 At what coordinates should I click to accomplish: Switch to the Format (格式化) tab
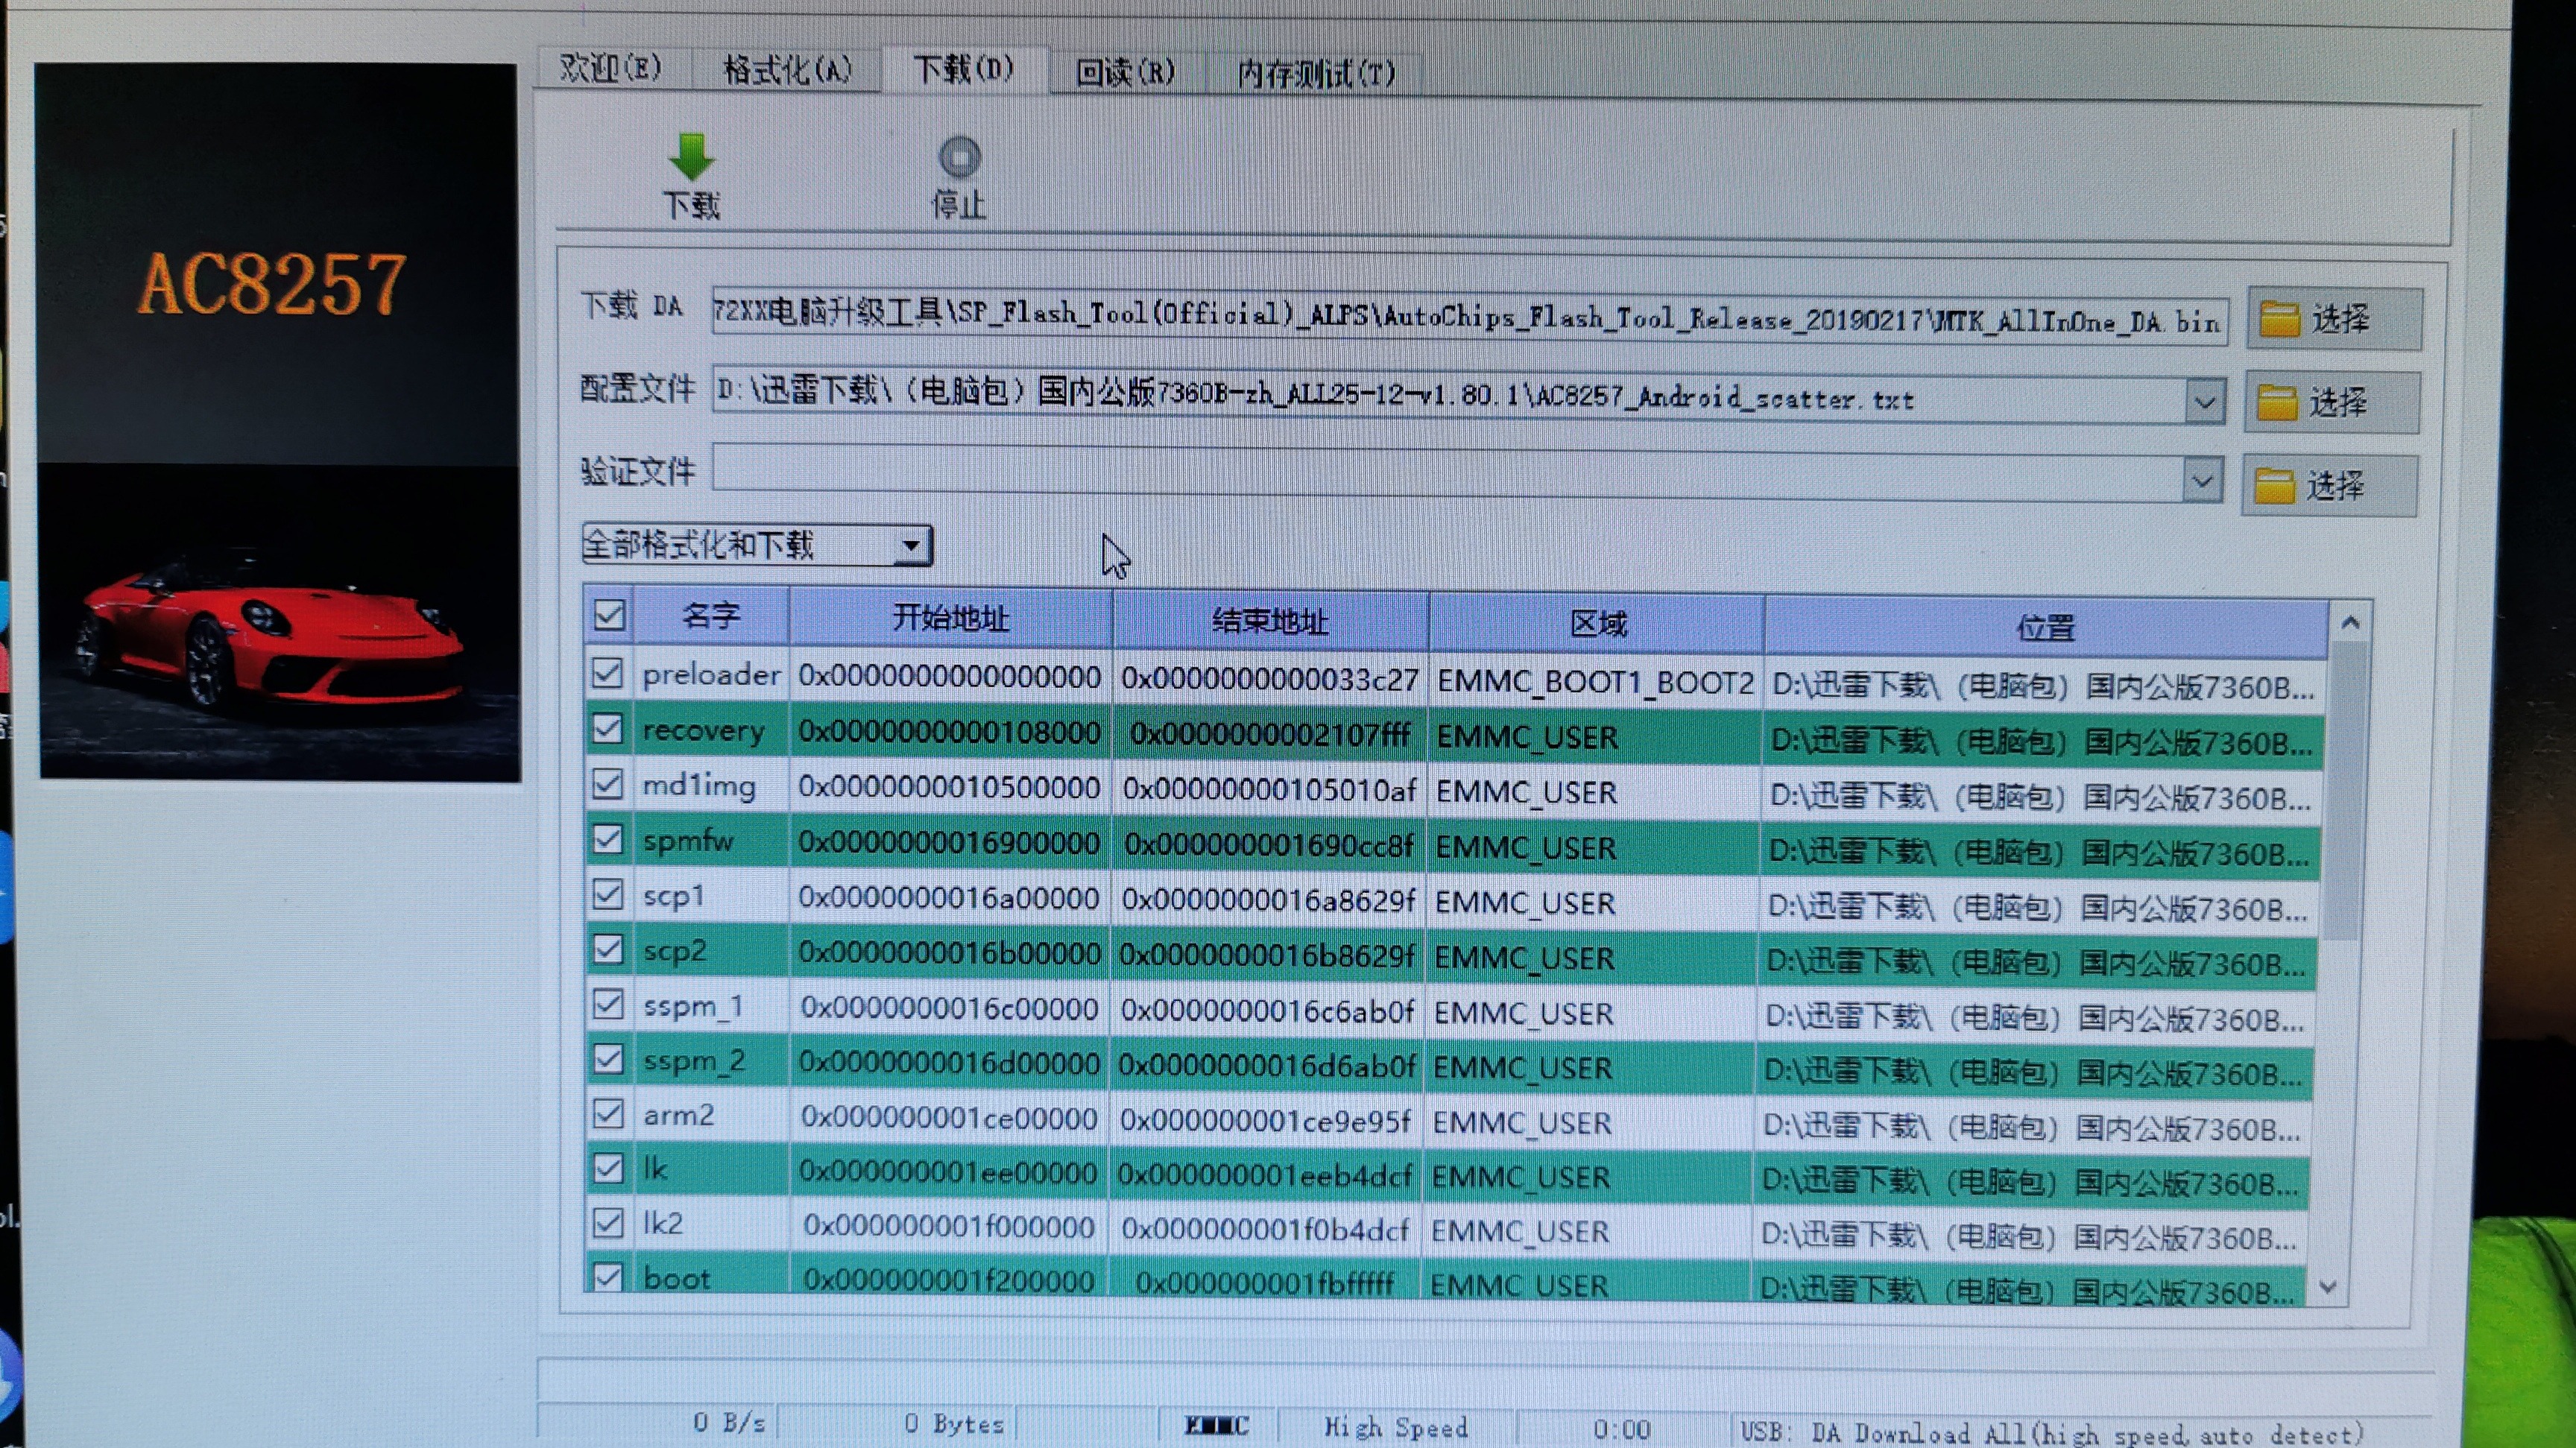click(786, 71)
